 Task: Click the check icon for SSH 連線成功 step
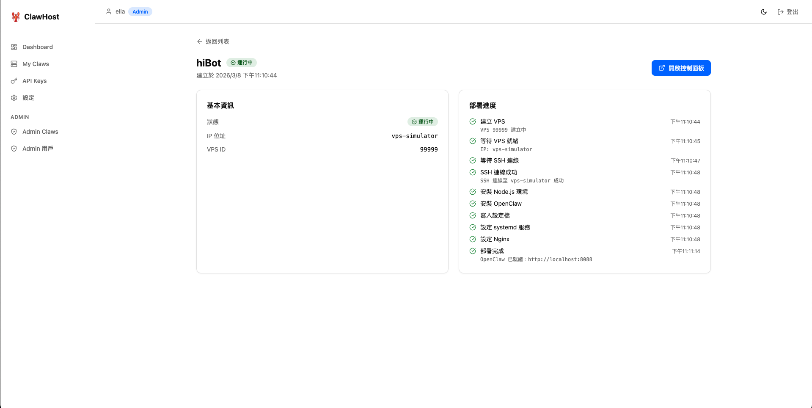click(x=473, y=172)
